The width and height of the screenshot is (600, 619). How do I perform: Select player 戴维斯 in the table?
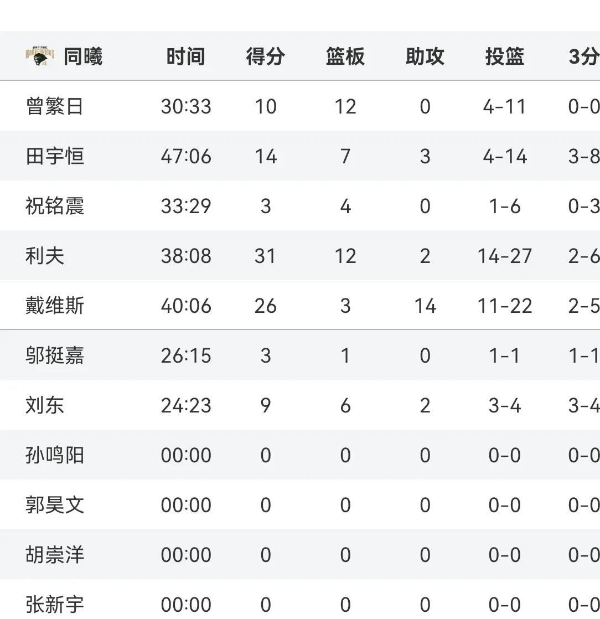pyautogui.click(x=55, y=306)
